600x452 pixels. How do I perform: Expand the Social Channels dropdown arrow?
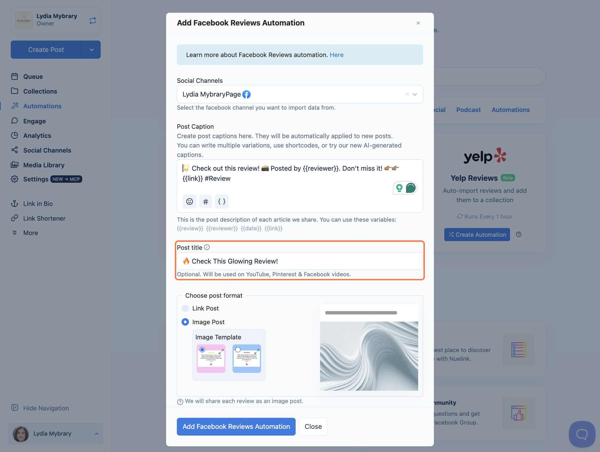(x=415, y=94)
